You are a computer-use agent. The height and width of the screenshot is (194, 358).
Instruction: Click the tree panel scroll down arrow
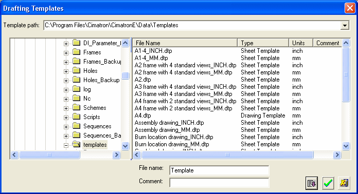[x=125, y=146]
